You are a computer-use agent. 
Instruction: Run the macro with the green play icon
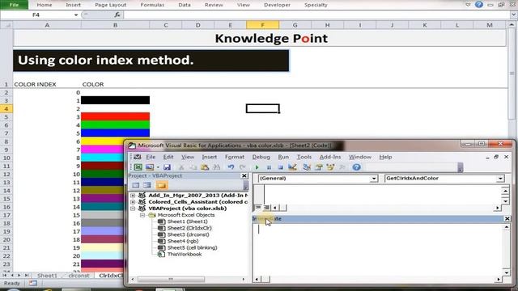click(257, 167)
